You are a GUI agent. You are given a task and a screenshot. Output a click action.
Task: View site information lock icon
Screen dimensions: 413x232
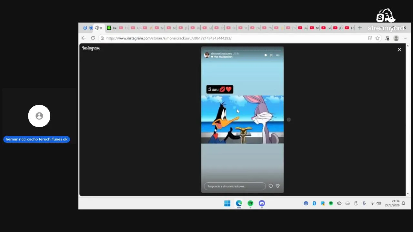point(102,38)
